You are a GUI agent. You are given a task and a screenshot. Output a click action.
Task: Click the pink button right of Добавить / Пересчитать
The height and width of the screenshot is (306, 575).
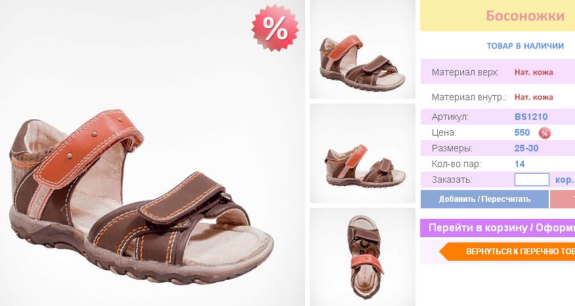coord(563,199)
